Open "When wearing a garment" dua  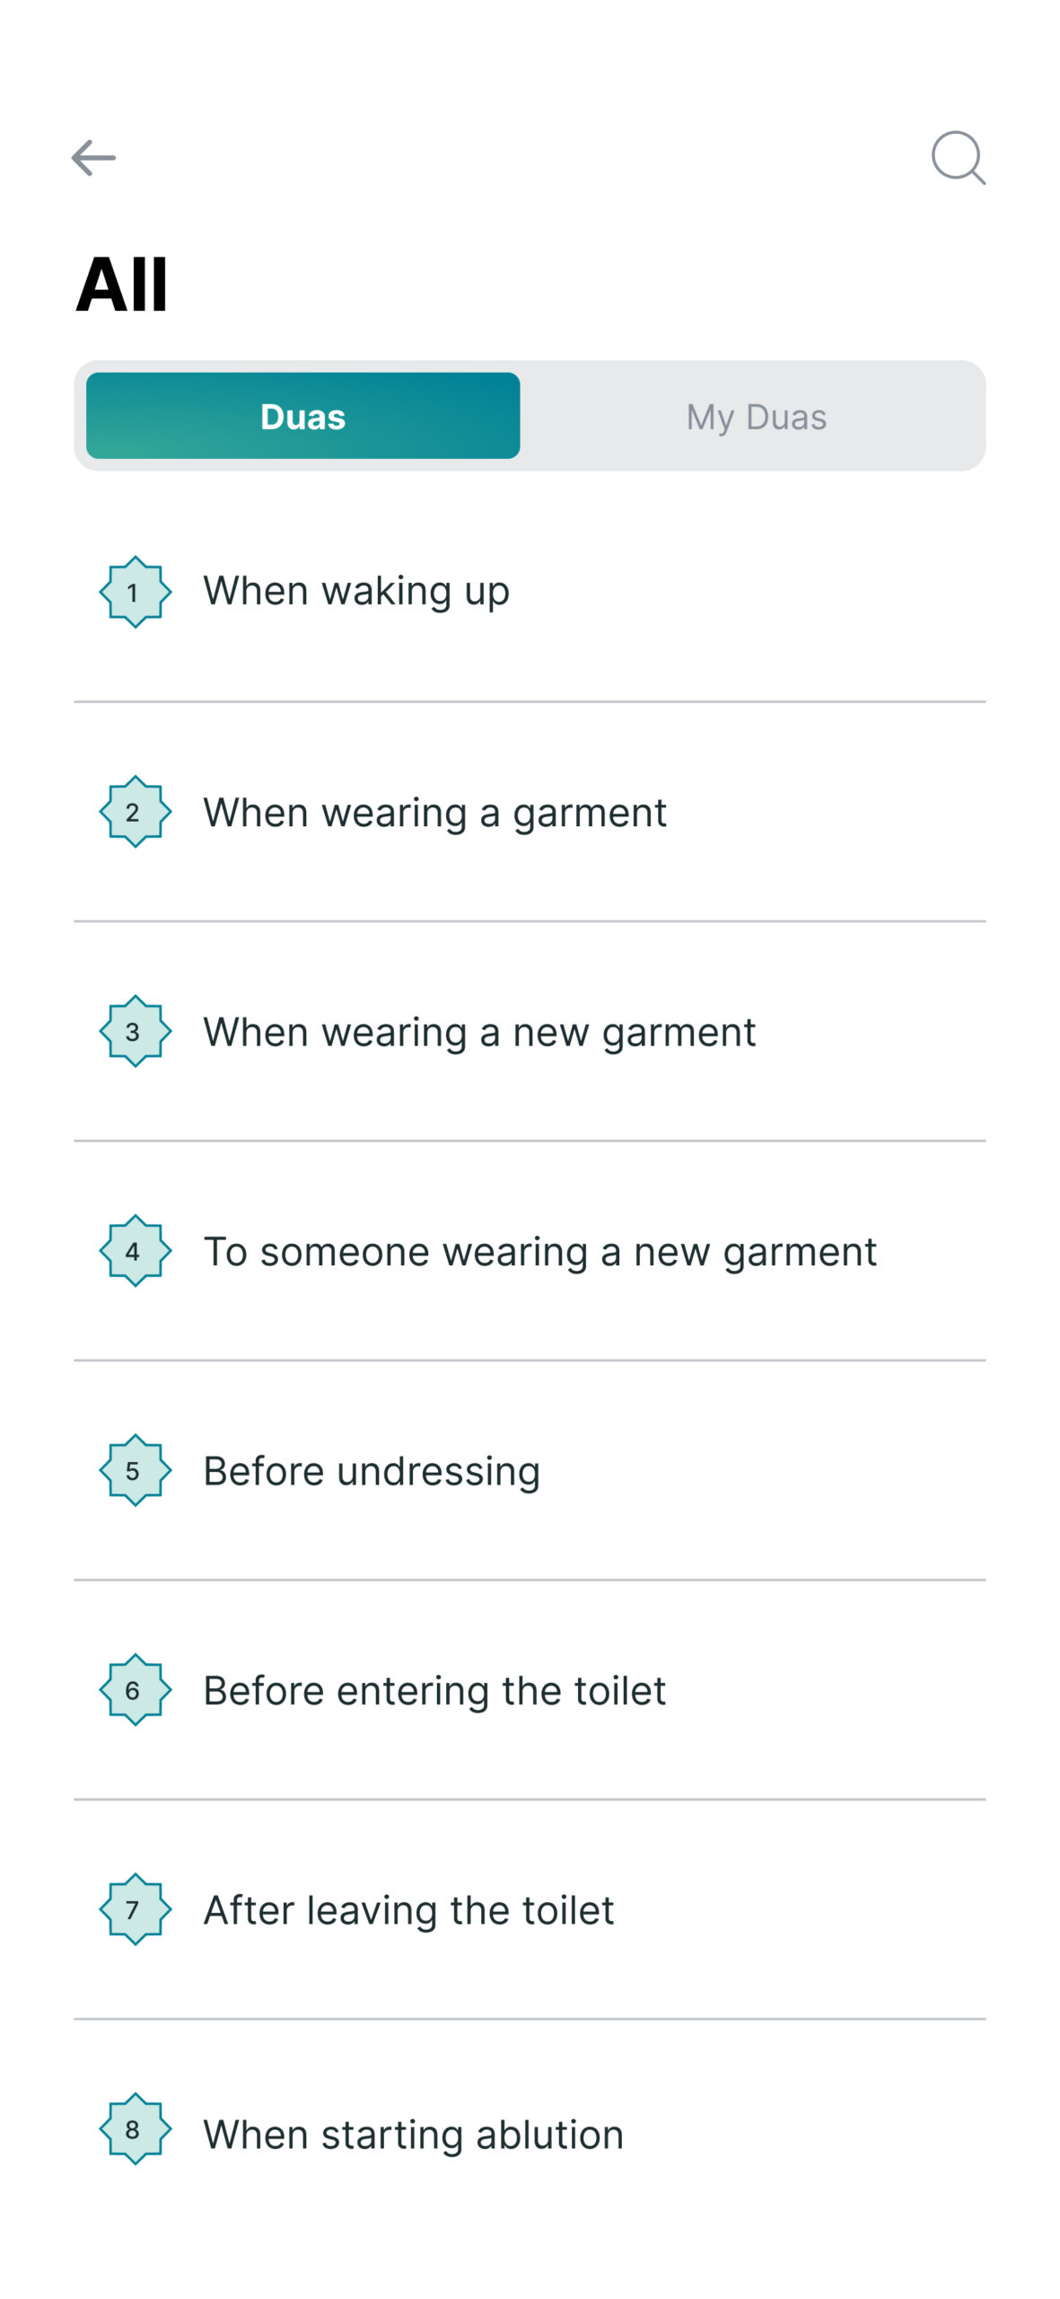click(x=434, y=813)
